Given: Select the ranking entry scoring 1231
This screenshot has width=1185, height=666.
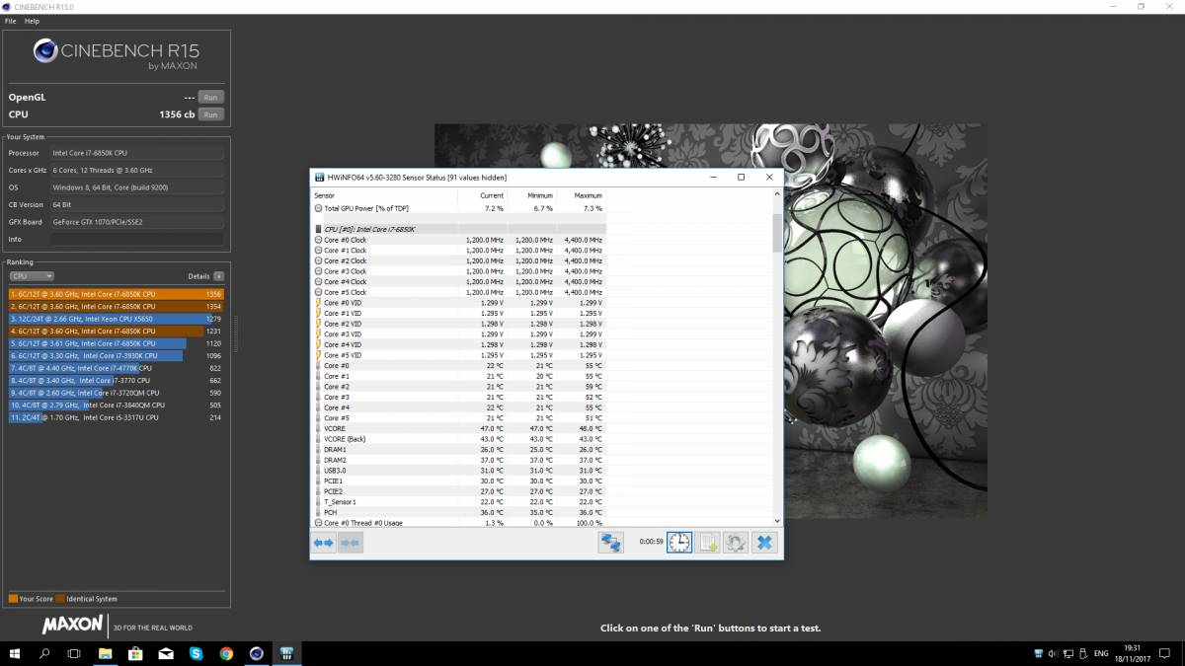Looking at the screenshot, I should [117, 331].
